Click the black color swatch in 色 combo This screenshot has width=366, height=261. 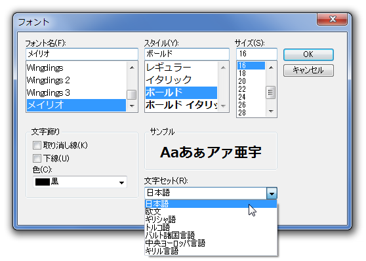(43, 182)
